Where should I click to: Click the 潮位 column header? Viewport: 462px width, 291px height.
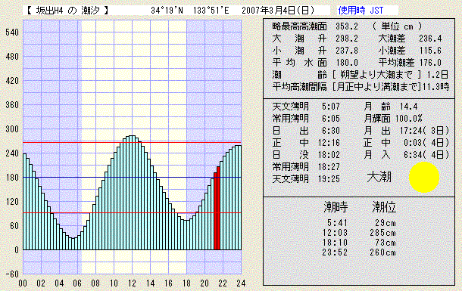(384, 207)
